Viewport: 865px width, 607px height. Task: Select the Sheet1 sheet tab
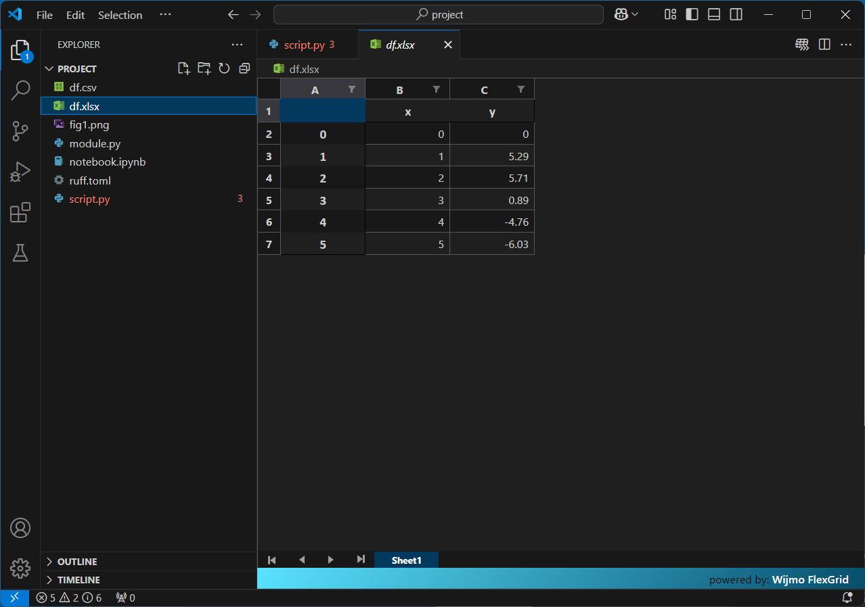click(406, 560)
